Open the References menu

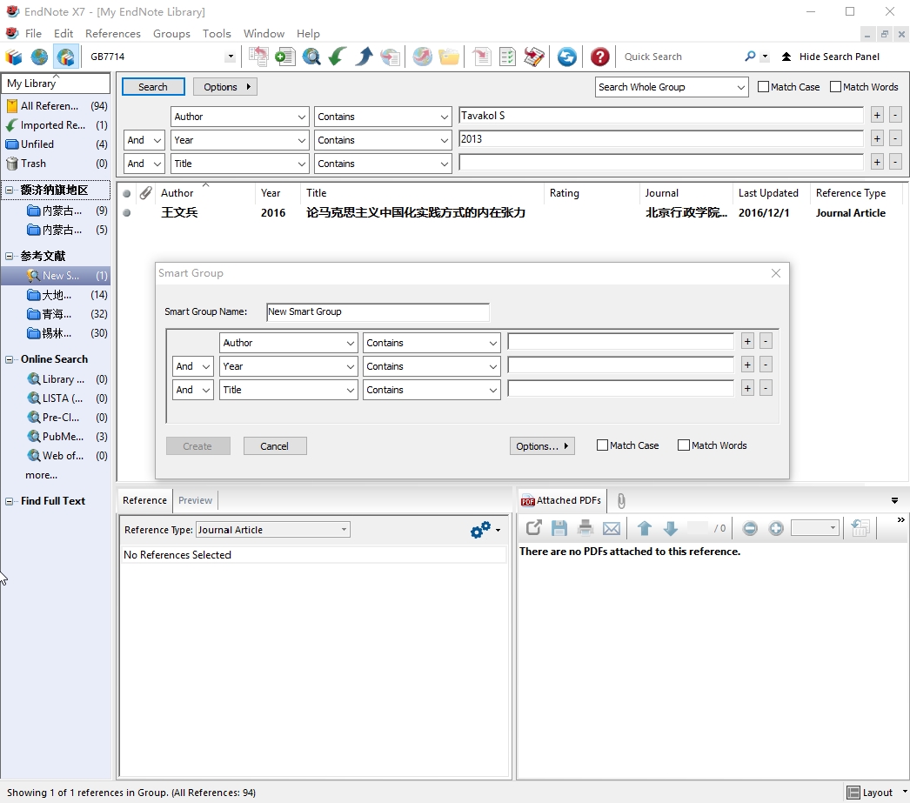(x=112, y=34)
